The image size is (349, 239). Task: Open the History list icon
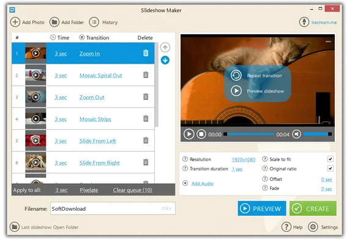click(94, 22)
